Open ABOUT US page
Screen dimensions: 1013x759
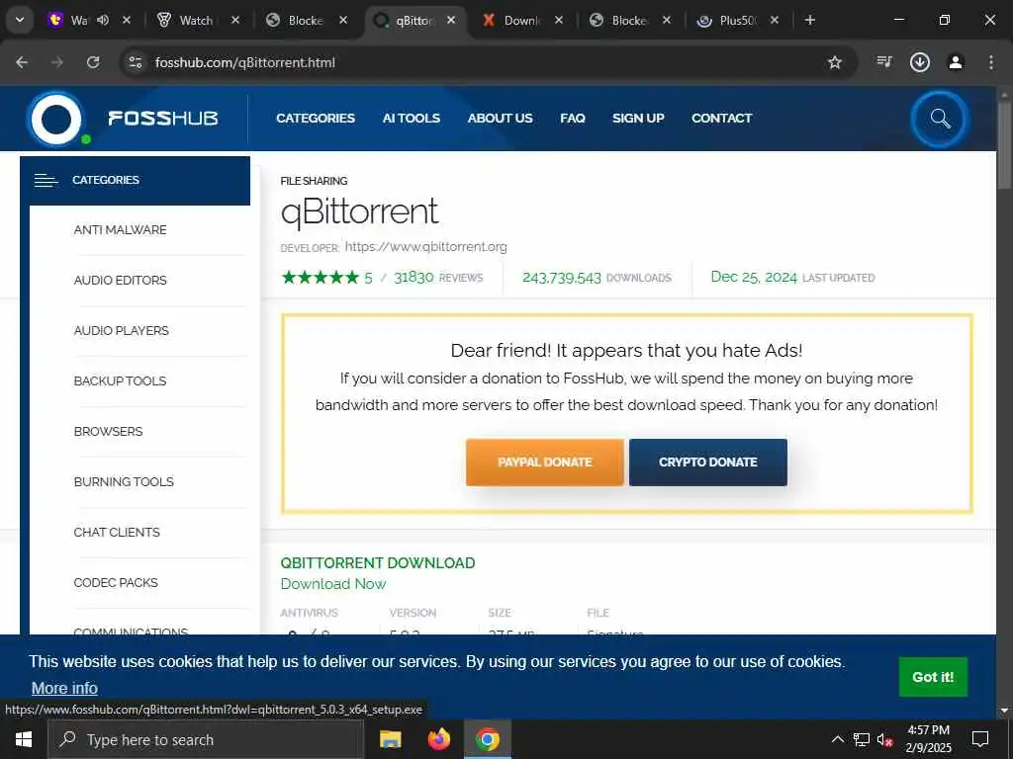(500, 119)
